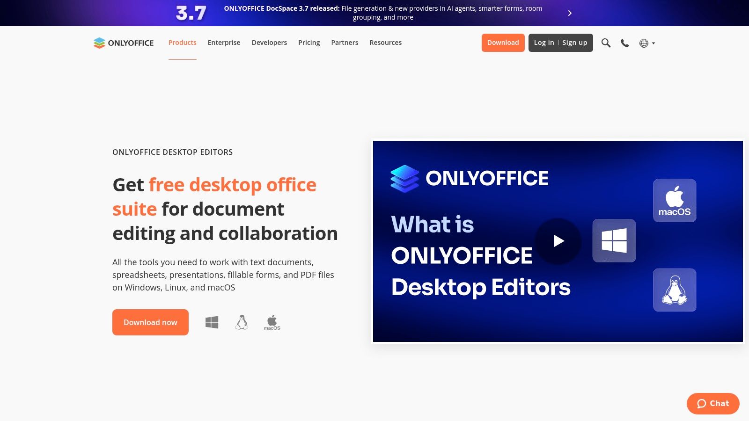Viewport: 749px width, 421px height.
Task: Click the phone contact icon
Action: tap(625, 43)
